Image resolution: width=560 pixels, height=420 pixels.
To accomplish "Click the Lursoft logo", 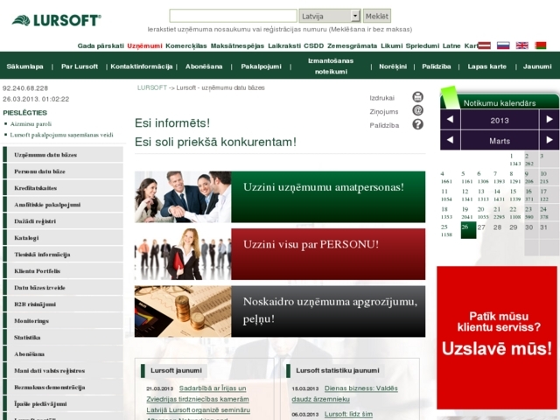I will 56,20.
